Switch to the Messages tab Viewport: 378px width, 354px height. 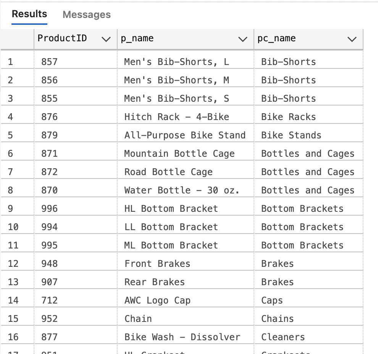87,15
